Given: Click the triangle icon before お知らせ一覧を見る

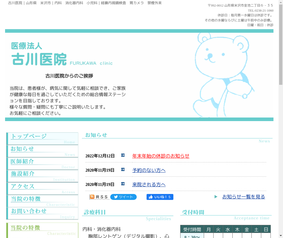Looking at the screenshot, I should (216, 197).
